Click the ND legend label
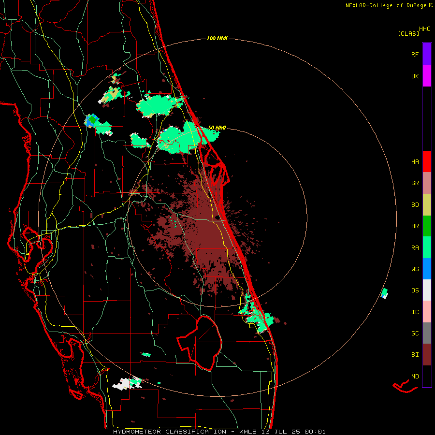The width and height of the screenshot is (435, 435). pos(415,376)
